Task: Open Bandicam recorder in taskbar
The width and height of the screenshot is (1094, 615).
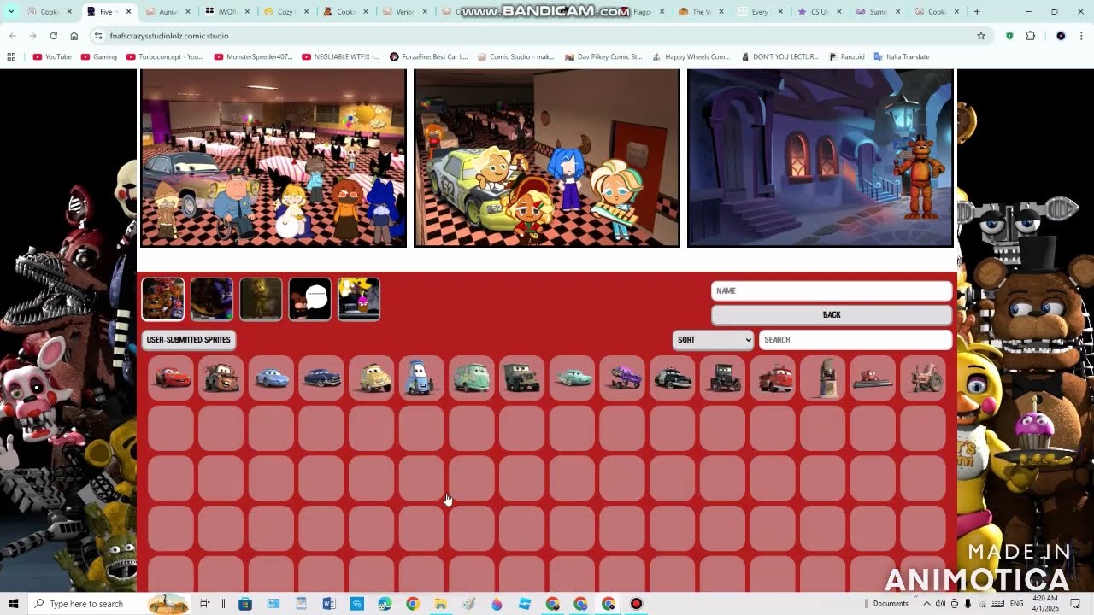Action: coord(636,604)
